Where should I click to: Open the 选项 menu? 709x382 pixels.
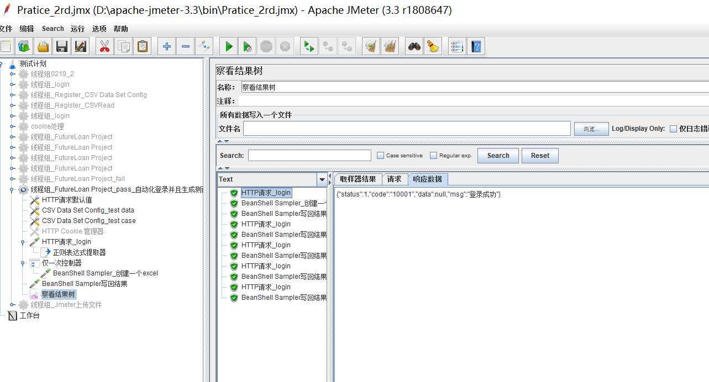(x=99, y=29)
